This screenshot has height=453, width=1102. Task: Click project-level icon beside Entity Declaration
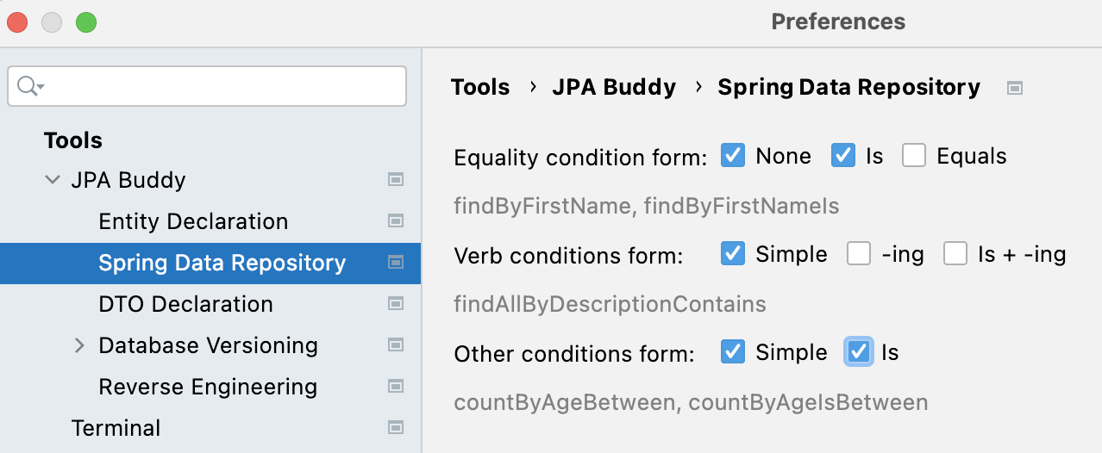[x=396, y=221]
